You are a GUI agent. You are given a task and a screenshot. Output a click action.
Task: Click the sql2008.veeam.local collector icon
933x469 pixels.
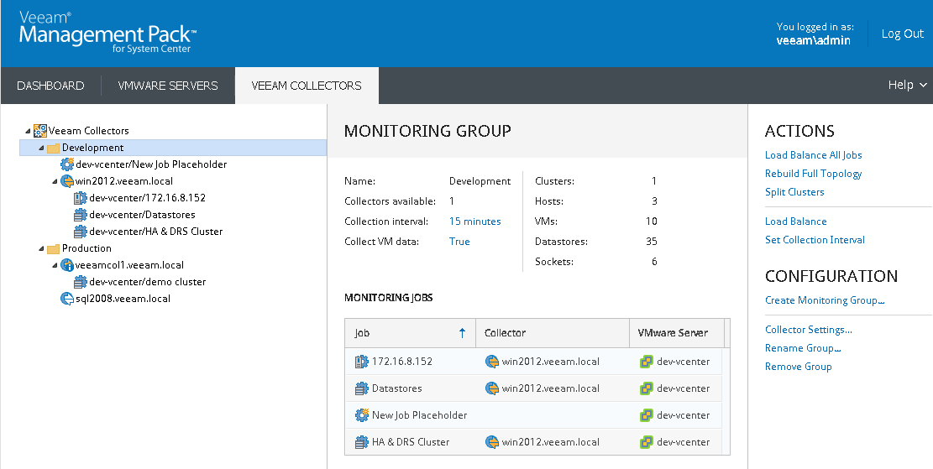point(67,299)
